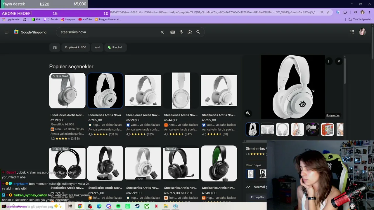
Task: Open Spotify from the taskbar
Action: (x=118, y=206)
